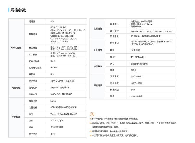Click the 初始化可靠度 label

click(x=35, y=68)
